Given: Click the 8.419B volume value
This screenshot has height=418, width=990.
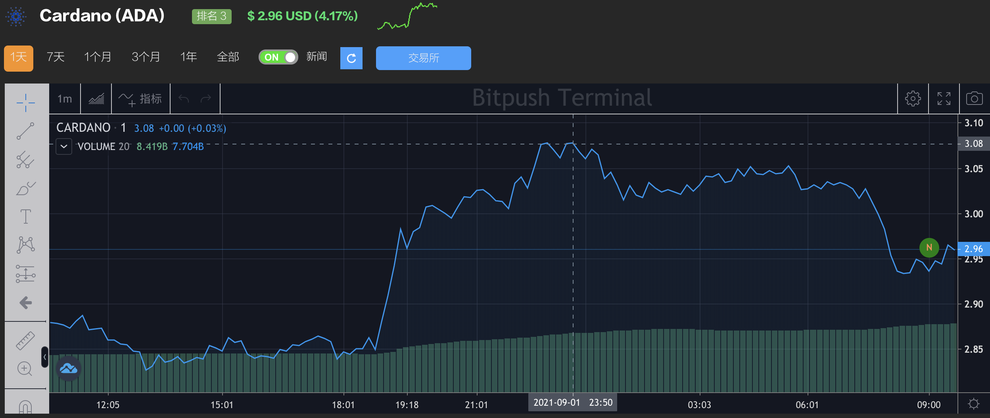Looking at the screenshot, I should 152,146.
